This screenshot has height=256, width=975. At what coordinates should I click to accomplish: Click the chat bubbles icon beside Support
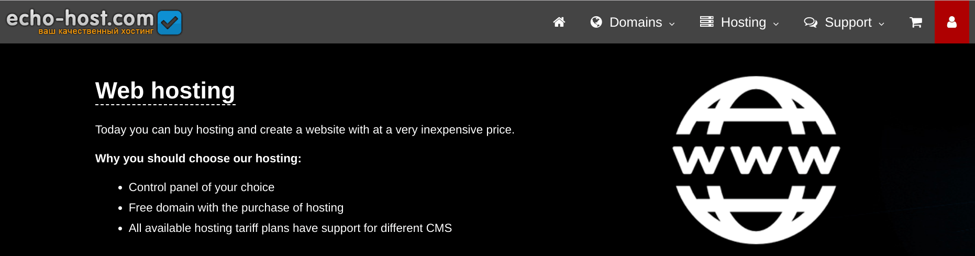pos(811,22)
